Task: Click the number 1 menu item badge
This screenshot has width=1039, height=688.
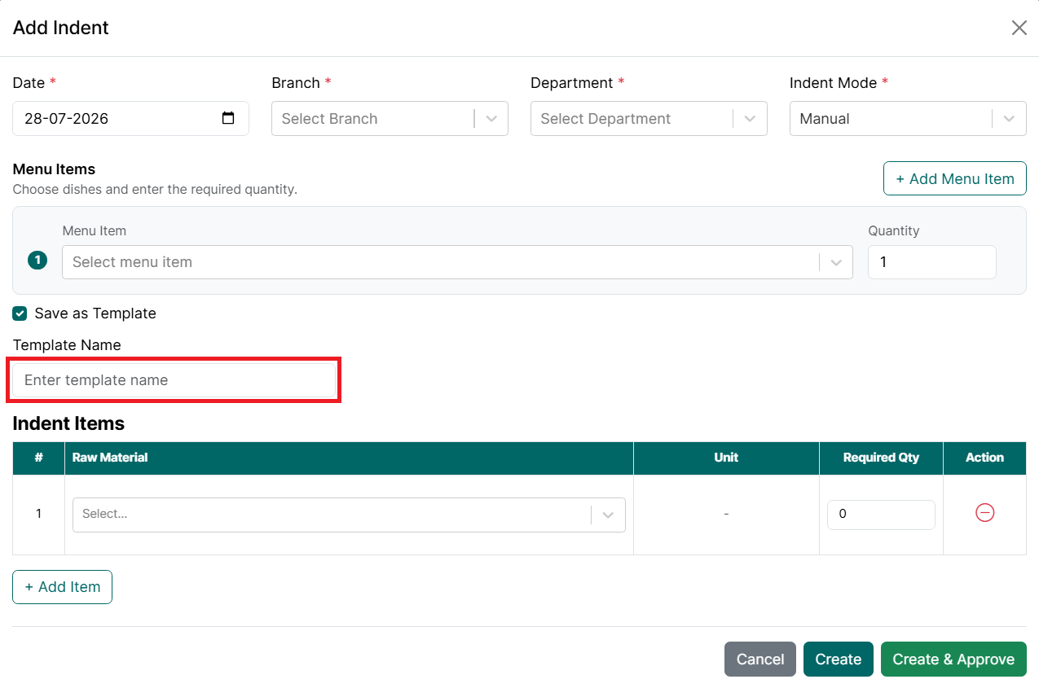Action: click(37, 261)
